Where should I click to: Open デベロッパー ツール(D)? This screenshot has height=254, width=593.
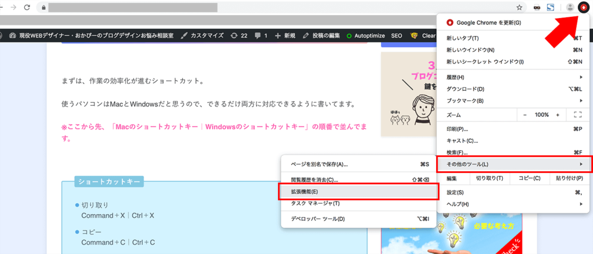(359, 219)
